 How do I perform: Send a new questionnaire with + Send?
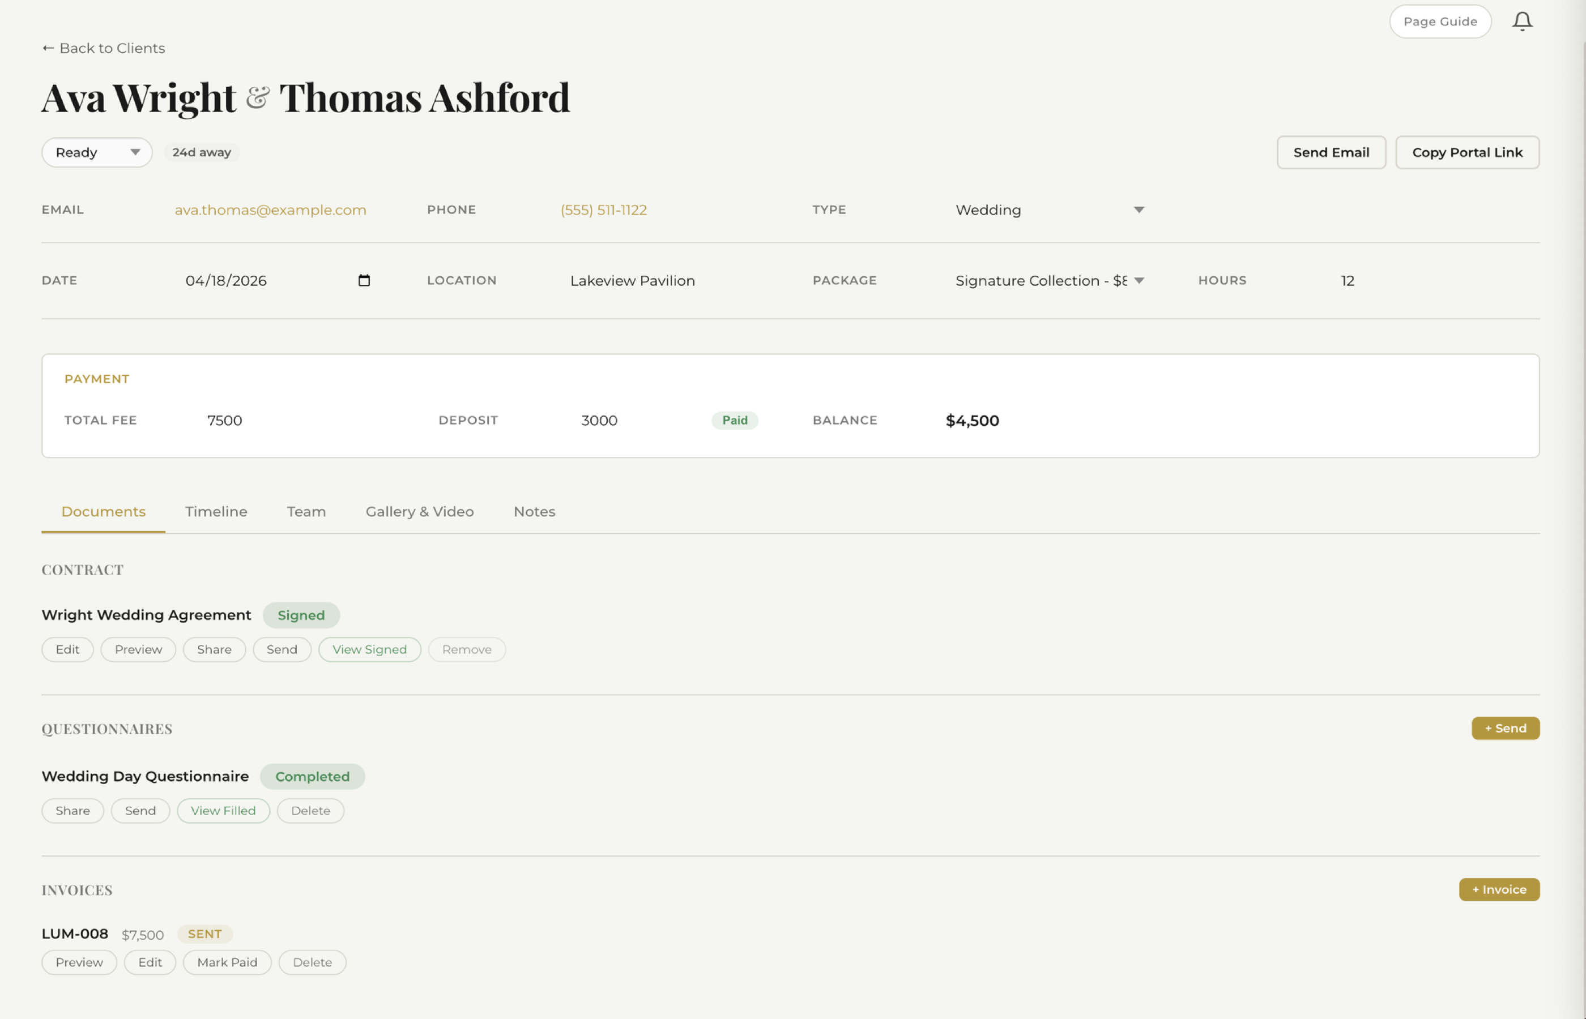click(1505, 728)
